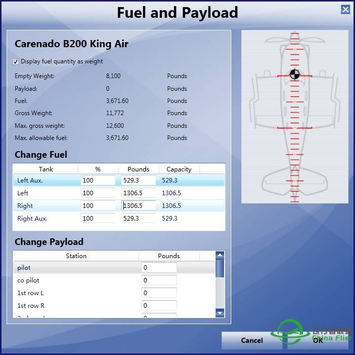The height and width of the screenshot is (355, 355).
Task: Select the Left Aux. tank row
Action: tap(46, 180)
